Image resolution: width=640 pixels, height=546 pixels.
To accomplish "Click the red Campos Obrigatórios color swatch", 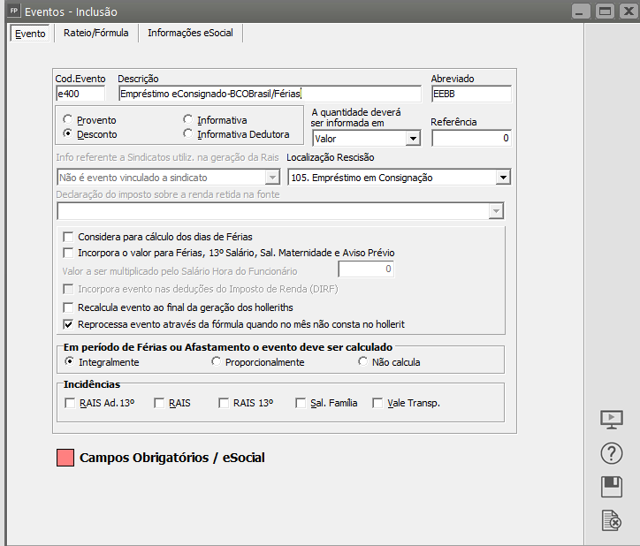I will point(65,458).
